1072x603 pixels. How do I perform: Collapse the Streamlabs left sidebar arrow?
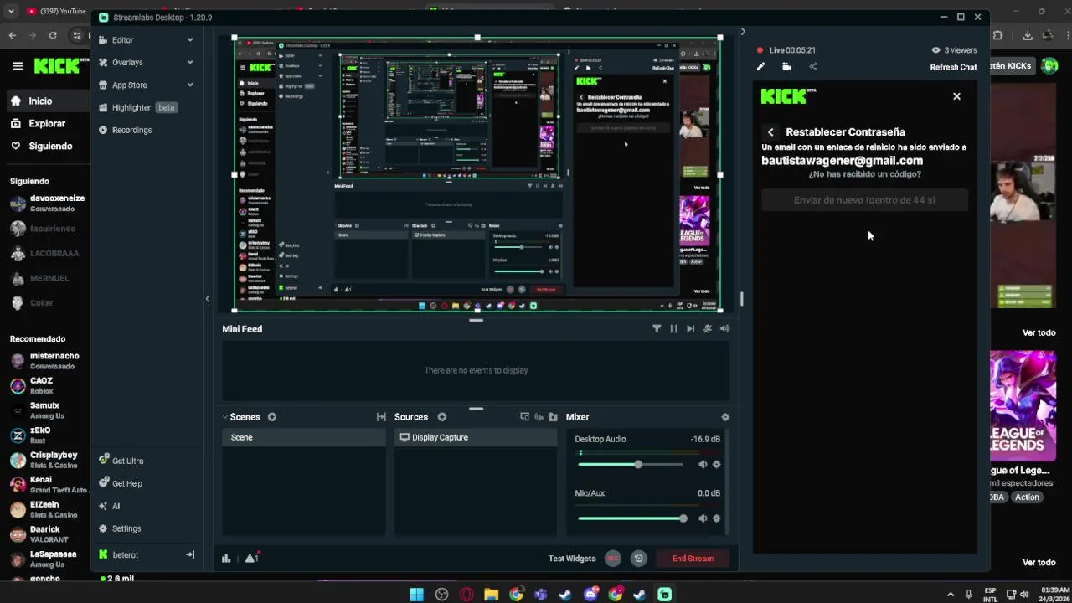coord(208,299)
